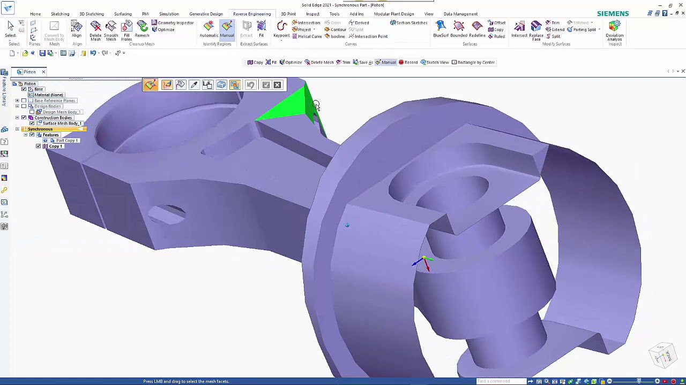Collapse the Synchronous node
Image resolution: width=686 pixels, height=385 pixels.
(x=17, y=129)
